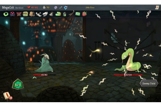Select the Calling Bell relic
The image size is (161, 107).
coord(52,14)
